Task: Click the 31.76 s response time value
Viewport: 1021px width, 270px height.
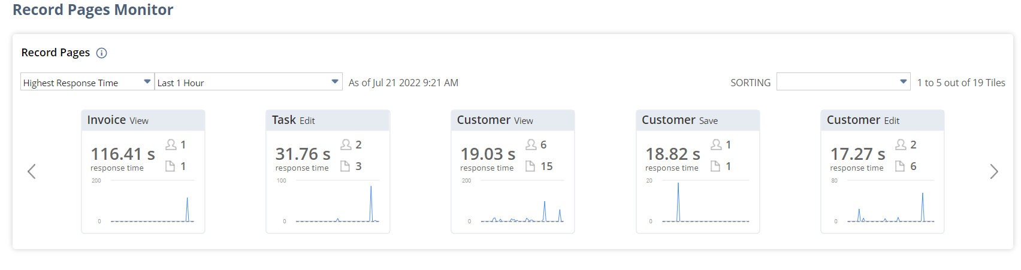Action: [303, 154]
